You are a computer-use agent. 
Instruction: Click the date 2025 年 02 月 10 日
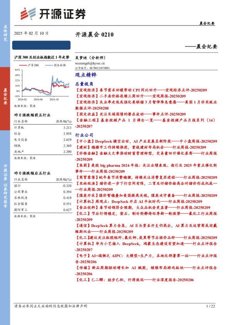(31, 33)
